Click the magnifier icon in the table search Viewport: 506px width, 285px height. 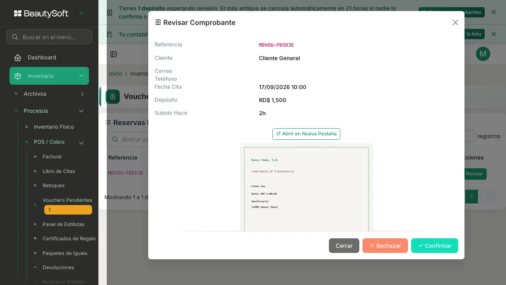tap(115, 139)
